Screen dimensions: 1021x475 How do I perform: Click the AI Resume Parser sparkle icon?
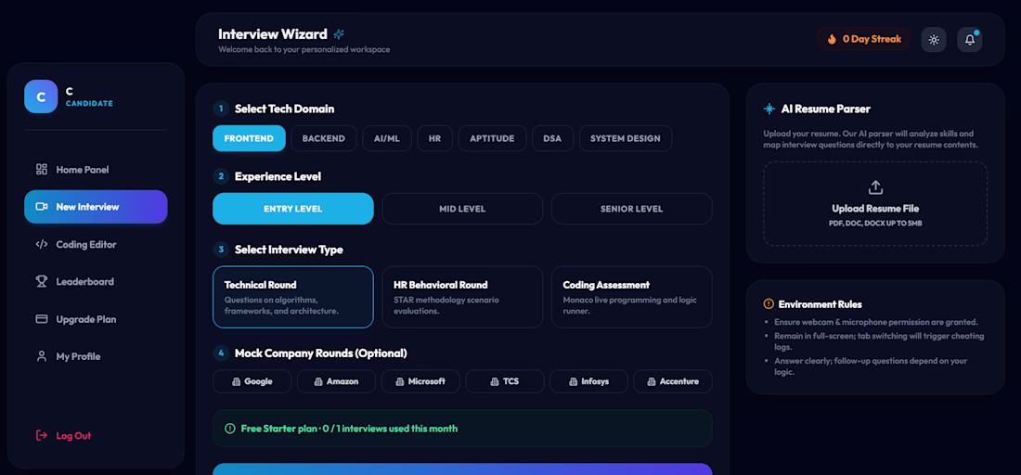click(x=769, y=109)
